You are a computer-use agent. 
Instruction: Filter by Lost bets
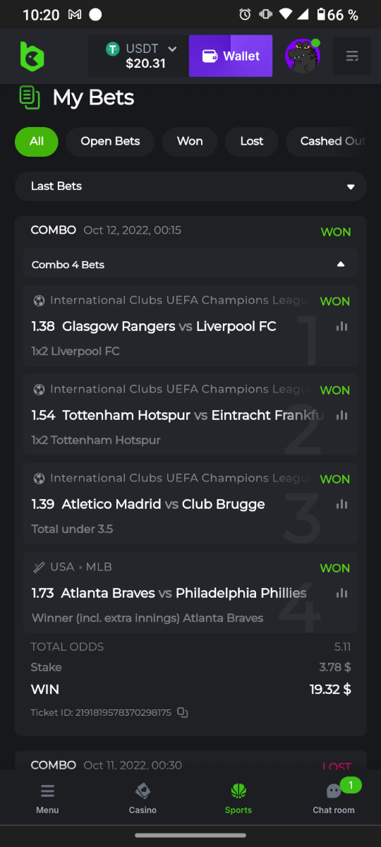(252, 141)
